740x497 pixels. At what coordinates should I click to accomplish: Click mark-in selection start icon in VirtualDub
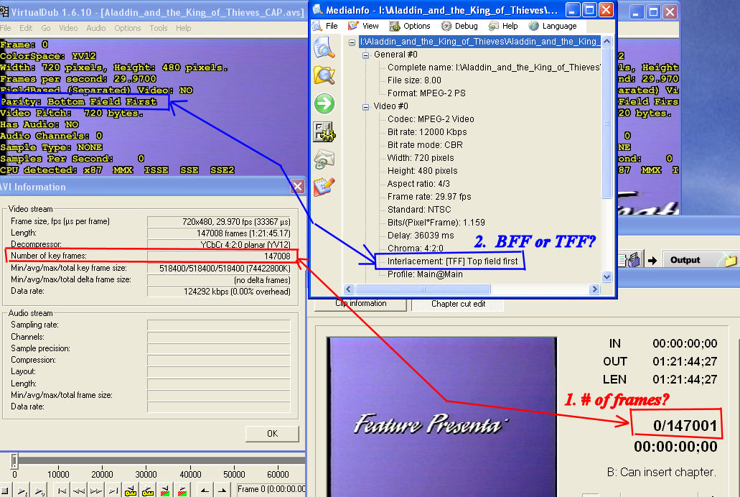205,491
